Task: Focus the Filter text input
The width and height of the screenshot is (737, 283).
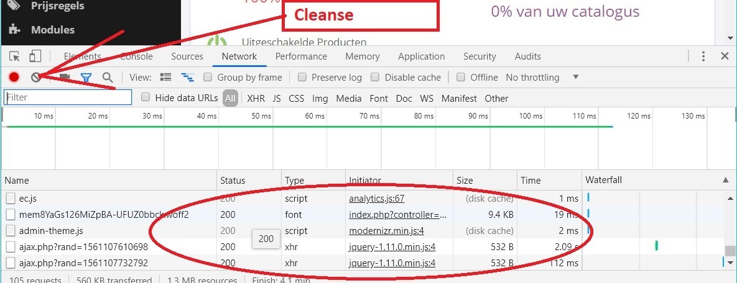Action: pyautogui.click(x=68, y=97)
